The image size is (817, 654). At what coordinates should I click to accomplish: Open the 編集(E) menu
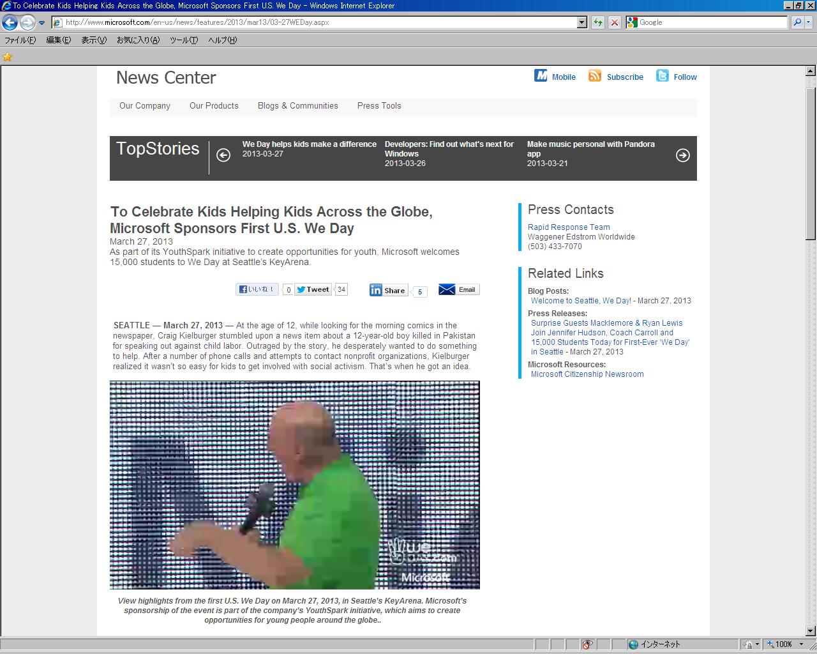pyautogui.click(x=58, y=40)
